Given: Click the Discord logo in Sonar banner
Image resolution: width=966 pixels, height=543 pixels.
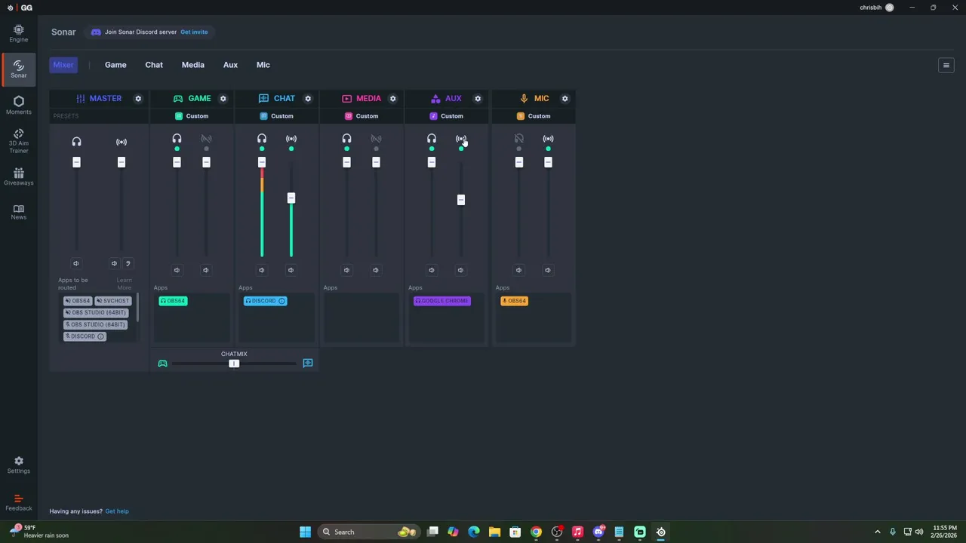Looking at the screenshot, I should tap(96, 32).
